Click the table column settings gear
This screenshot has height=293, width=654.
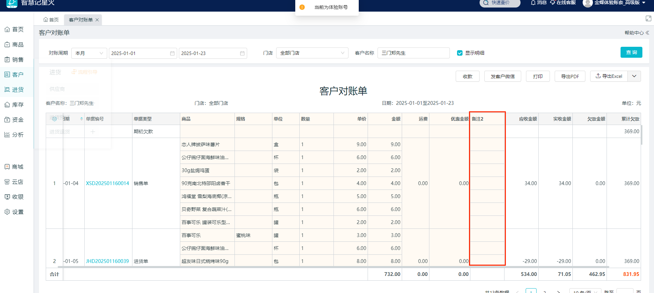[x=54, y=119]
